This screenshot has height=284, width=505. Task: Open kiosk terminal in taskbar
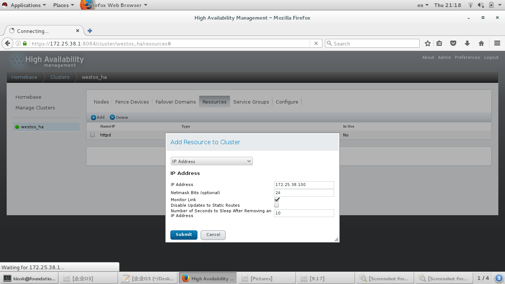[x=30, y=278]
